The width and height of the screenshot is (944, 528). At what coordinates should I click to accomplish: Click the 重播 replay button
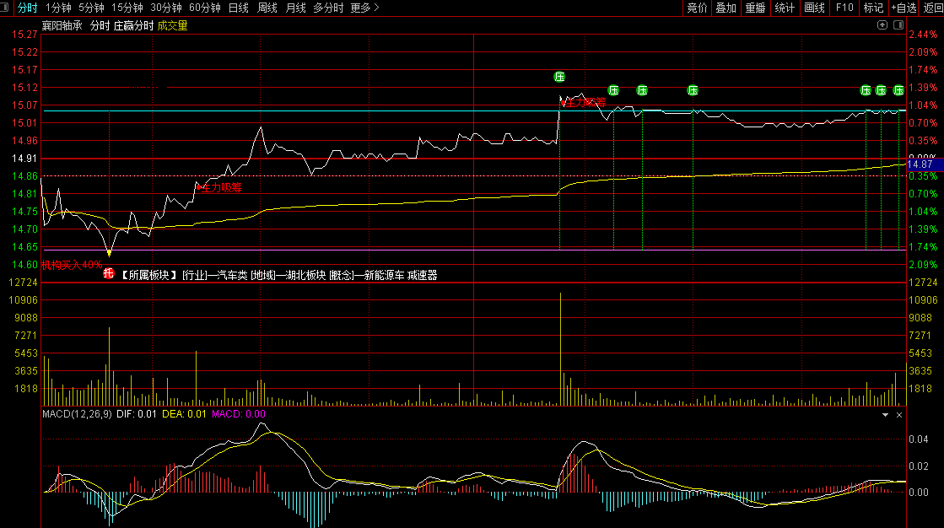pyautogui.click(x=755, y=8)
